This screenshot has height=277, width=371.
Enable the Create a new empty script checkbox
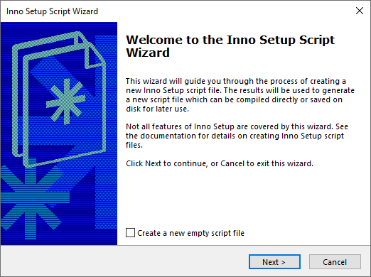[x=130, y=233]
